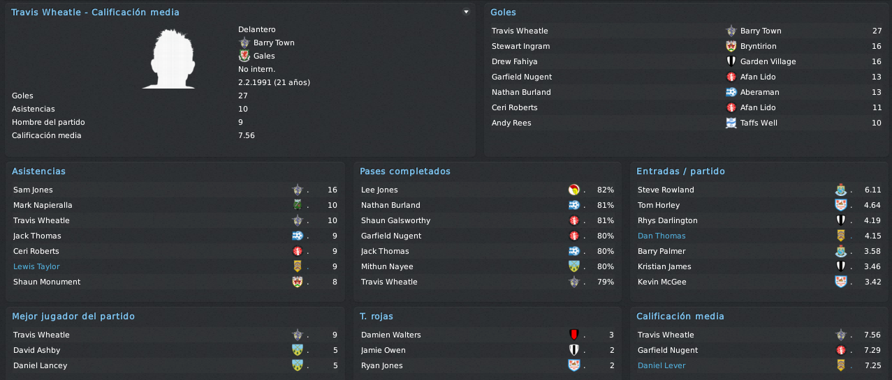Open the Calificación media panel dropdown arrow
This screenshot has height=380, width=892.
pyautogui.click(x=466, y=12)
